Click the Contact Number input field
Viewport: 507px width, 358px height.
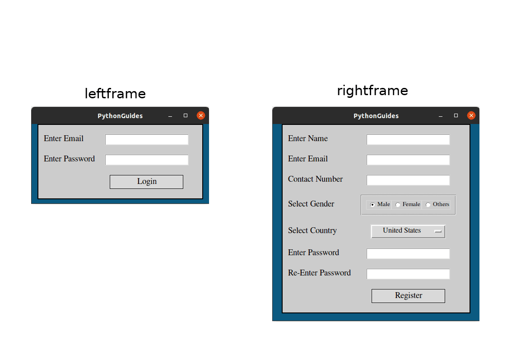(x=408, y=180)
